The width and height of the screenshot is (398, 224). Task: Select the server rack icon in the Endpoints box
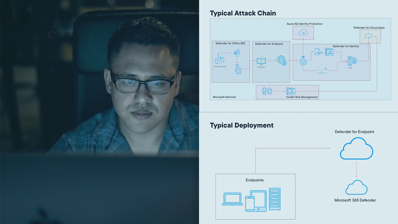(x=275, y=199)
